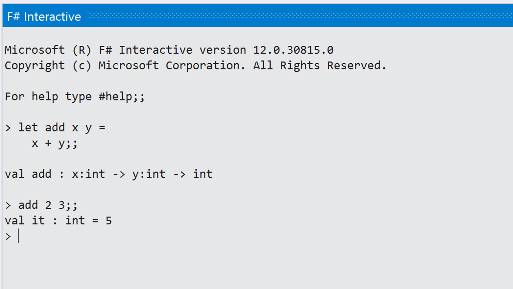This screenshot has width=513, height=289.
Task: Click the prompt symbol before 'add 2 3'
Action: [x=8, y=205]
